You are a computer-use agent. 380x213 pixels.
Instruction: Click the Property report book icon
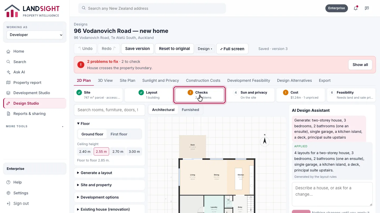pyautogui.click(x=8, y=83)
